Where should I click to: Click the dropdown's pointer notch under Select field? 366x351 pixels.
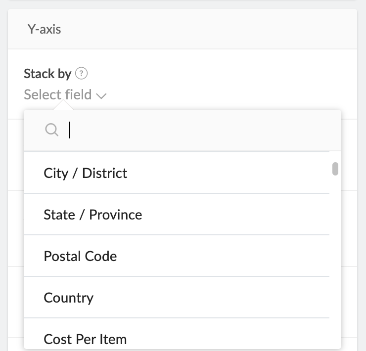click(x=65, y=106)
